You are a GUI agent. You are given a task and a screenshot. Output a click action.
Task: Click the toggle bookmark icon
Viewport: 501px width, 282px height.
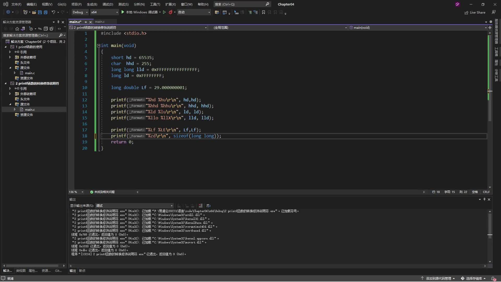pyautogui.click(x=264, y=12)
